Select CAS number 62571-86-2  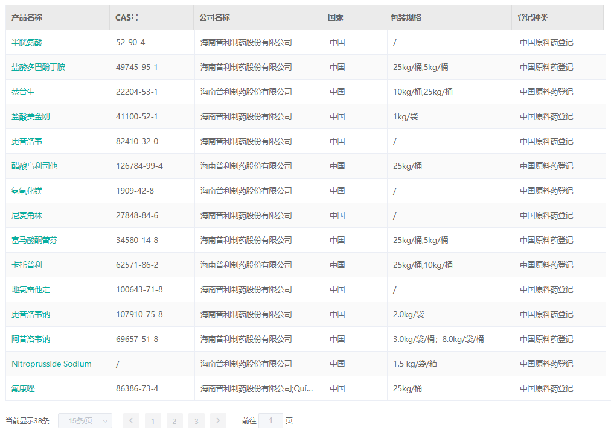point(137,265)
